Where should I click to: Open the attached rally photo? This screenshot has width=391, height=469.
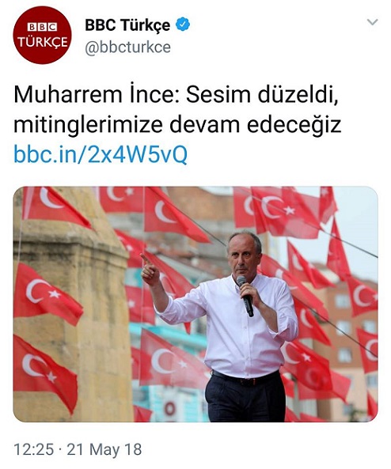(x=195, y=304)
